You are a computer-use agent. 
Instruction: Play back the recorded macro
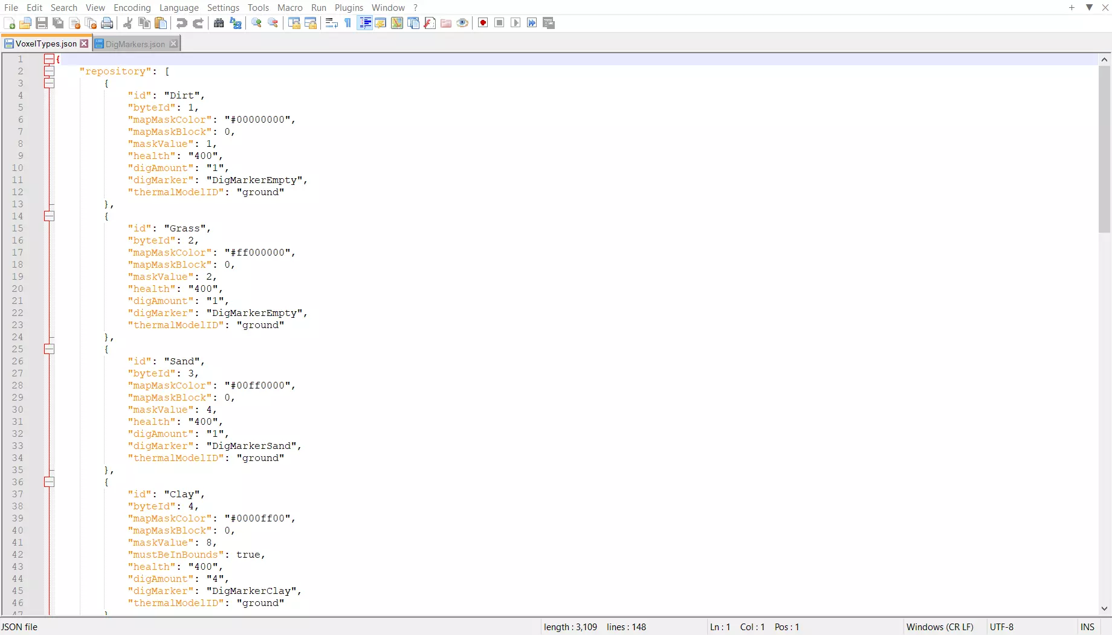pos(516,23)
